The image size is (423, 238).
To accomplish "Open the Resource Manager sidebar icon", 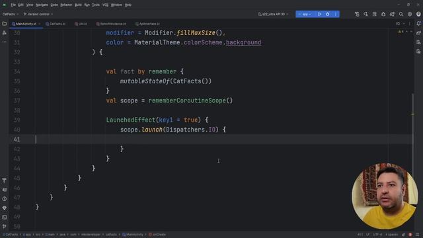I will [5, 32].
